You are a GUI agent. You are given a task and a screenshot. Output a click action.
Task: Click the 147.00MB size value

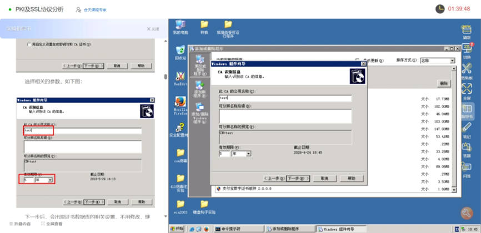point(442,129)
